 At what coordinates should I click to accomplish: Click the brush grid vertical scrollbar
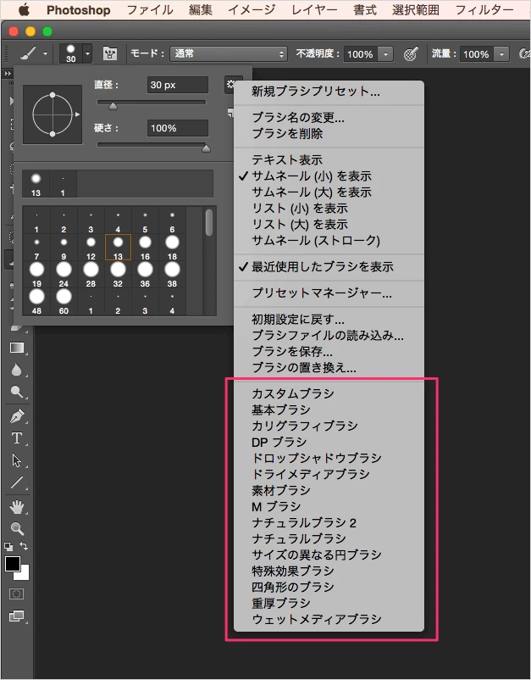pos(209,223)
